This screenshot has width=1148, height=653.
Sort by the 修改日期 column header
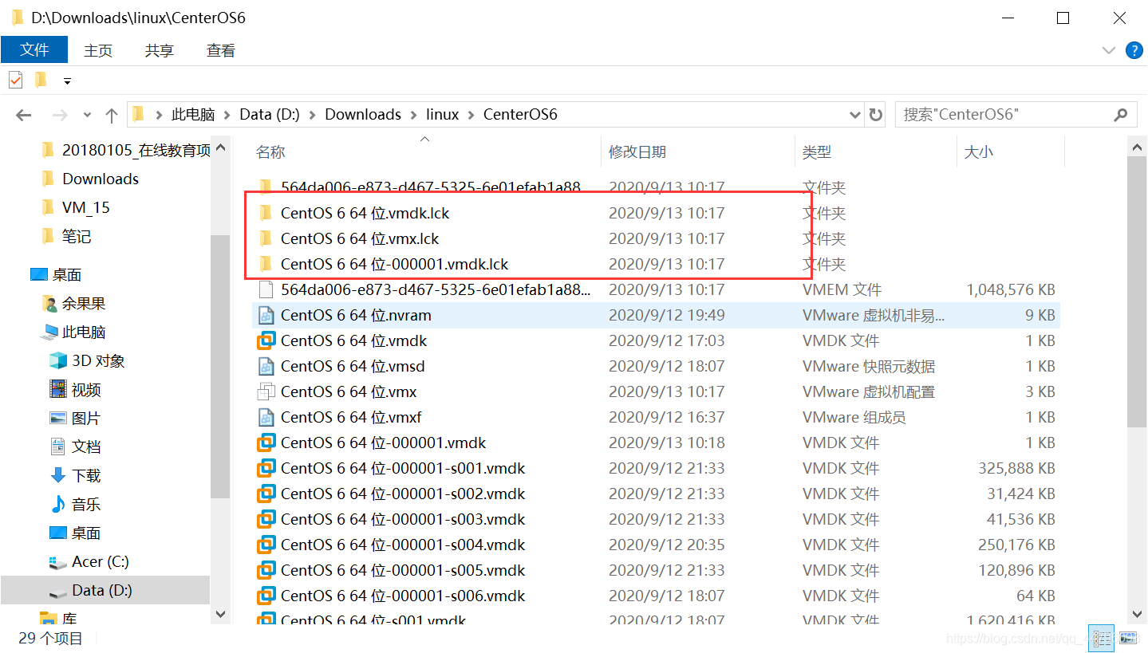(637, 151)
